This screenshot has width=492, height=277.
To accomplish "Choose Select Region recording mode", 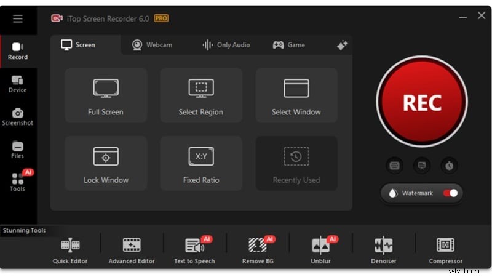I will click(x=201, y=95).
